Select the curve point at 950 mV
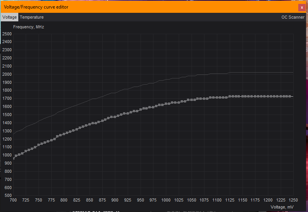This screenshot has height=212, width=308. [x=141, y=109]
